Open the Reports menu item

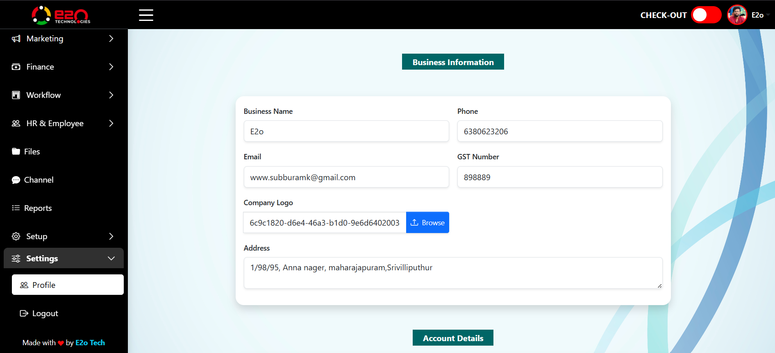point(38,208)
